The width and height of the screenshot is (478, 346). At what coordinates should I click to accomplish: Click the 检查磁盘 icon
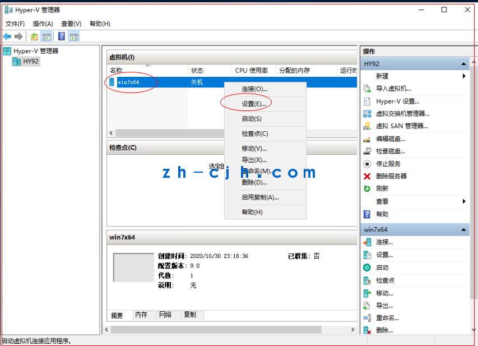[x=368, y=151]
